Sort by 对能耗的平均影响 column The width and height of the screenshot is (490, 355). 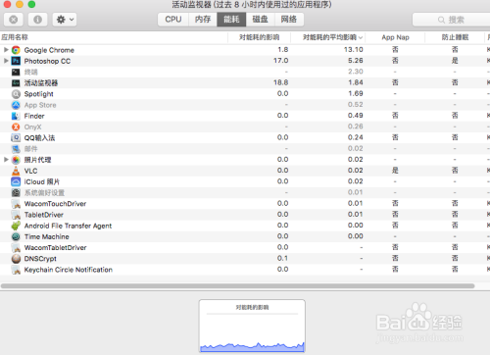[x=329, y=37]
